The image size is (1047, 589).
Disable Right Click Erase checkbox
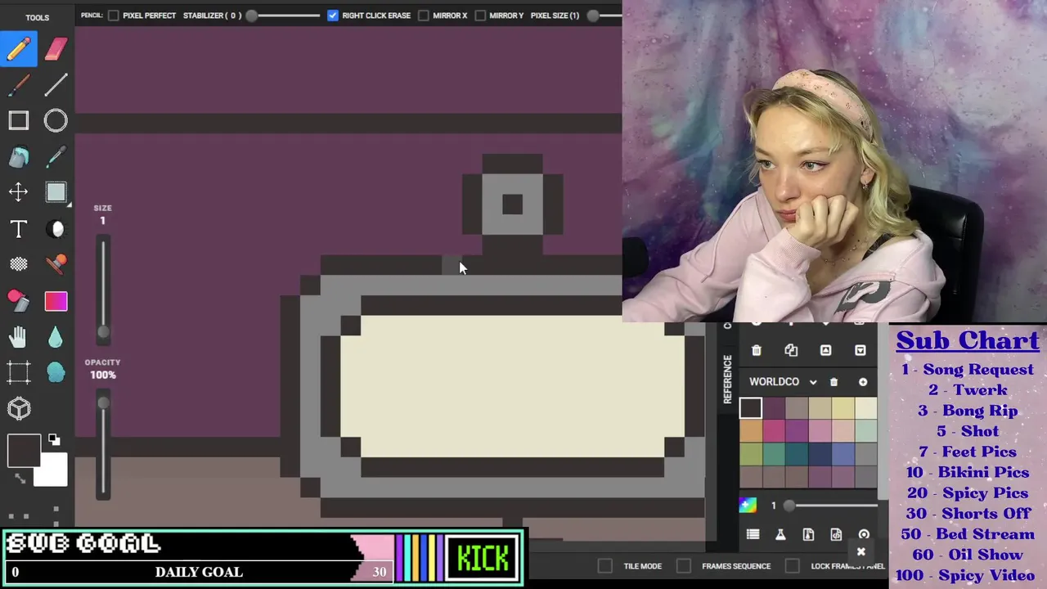333,16
